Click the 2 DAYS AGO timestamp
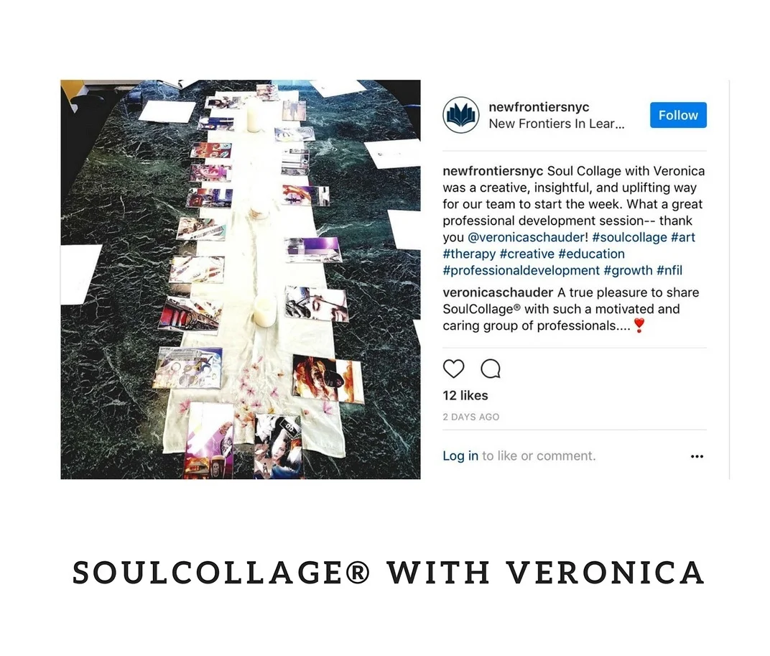 pyautogui.click(x=471, y=417)
